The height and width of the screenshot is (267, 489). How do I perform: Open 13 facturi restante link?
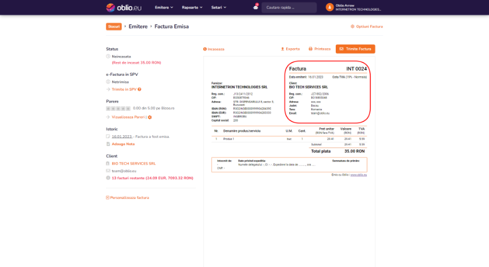coord(153,178)
